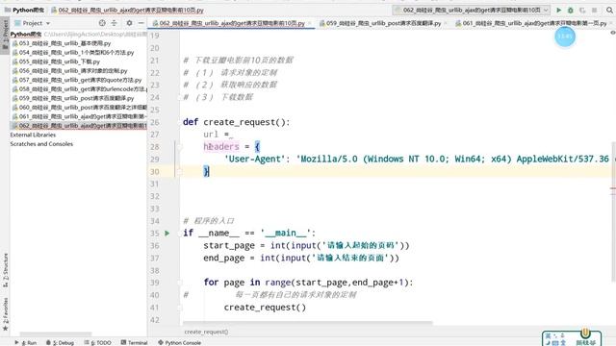Switch to 059 urllib post editor tab
616x346 pixels.
(x=383, y=23)
